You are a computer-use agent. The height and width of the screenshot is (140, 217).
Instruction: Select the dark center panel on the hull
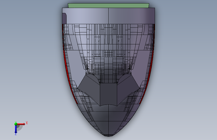[x=109, y=94]
